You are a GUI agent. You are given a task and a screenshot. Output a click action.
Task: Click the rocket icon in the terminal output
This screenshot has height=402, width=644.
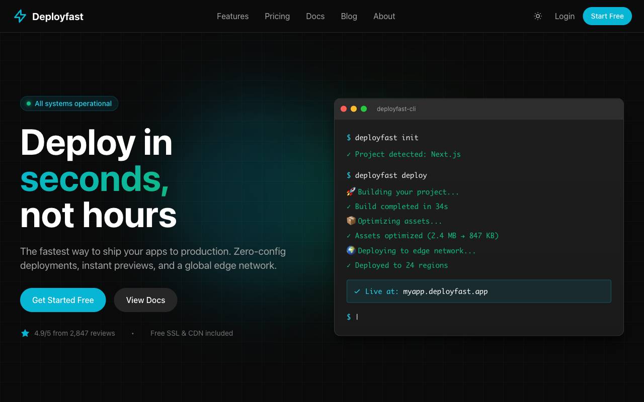(351, 191)
